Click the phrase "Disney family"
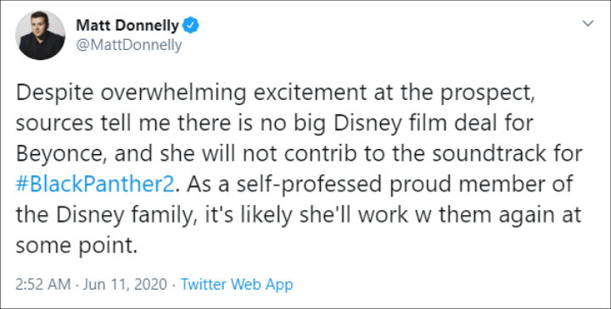 click(x=126, y=215)
